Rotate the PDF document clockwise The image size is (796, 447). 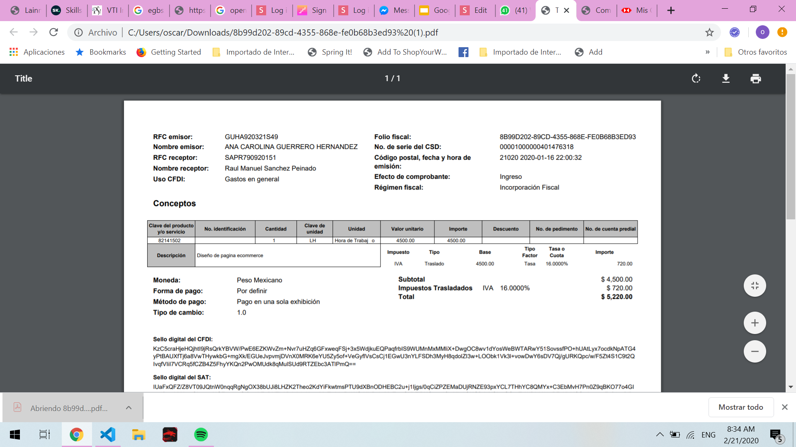[x=696, y=79]
